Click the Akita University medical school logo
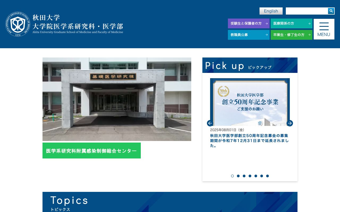Image resolution: width=340 pixels, height=212 pixels. pyautogui.click(x=18, y=24)
